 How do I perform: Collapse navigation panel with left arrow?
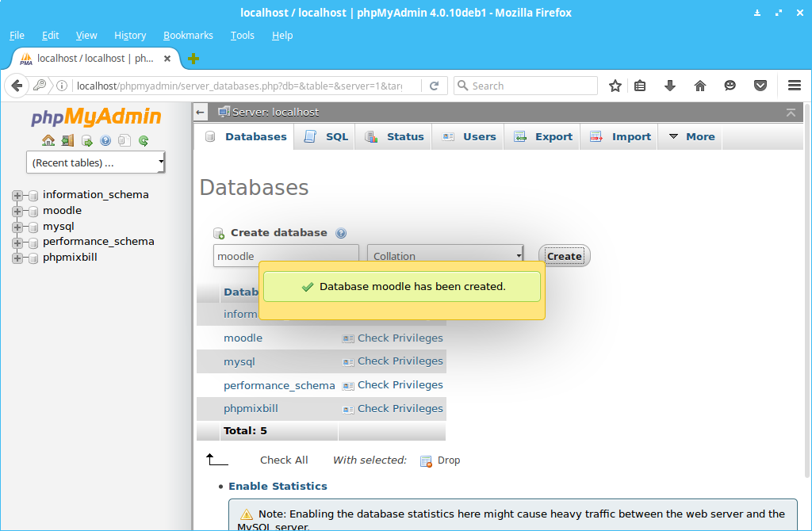[201, 112]
